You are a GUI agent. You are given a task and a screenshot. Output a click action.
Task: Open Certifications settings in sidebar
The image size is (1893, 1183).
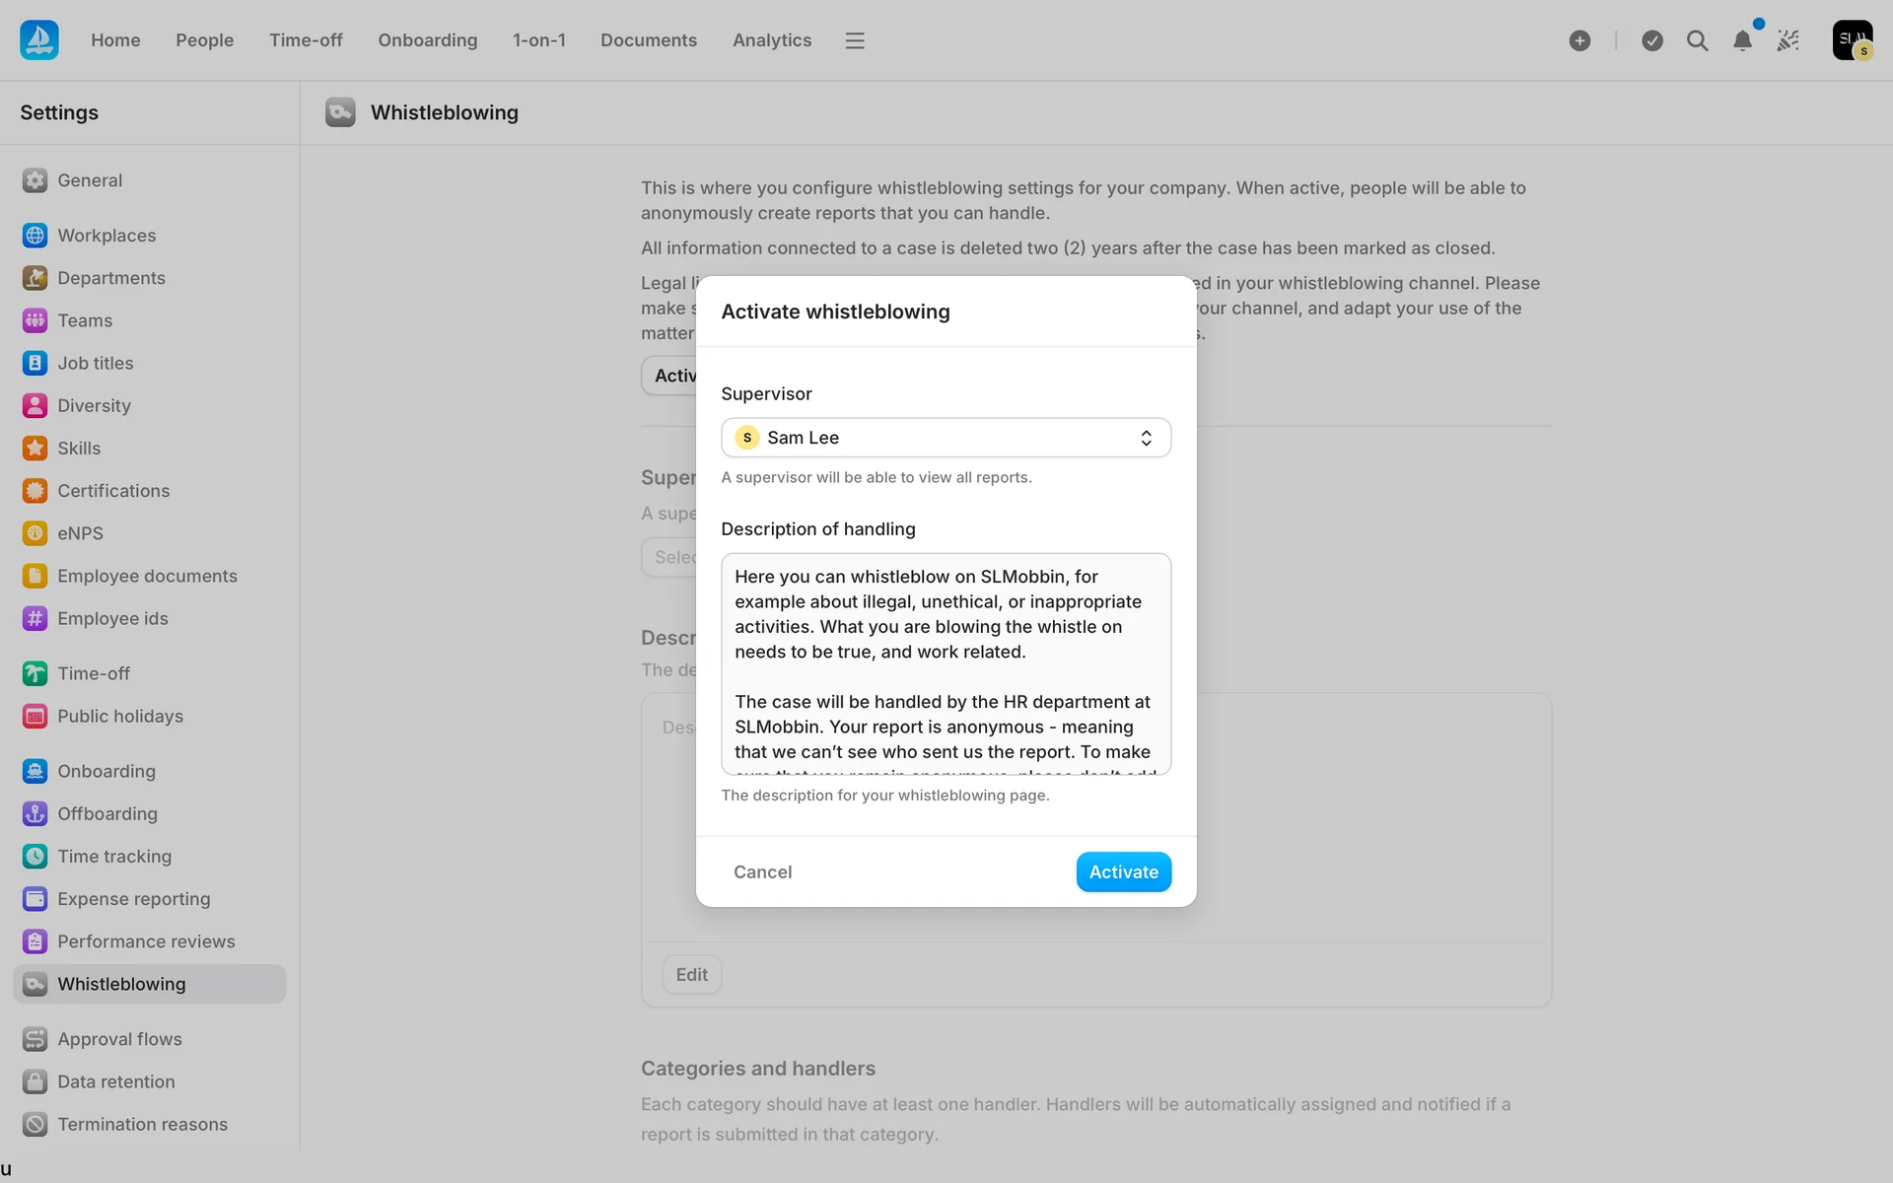click(112, 491)
